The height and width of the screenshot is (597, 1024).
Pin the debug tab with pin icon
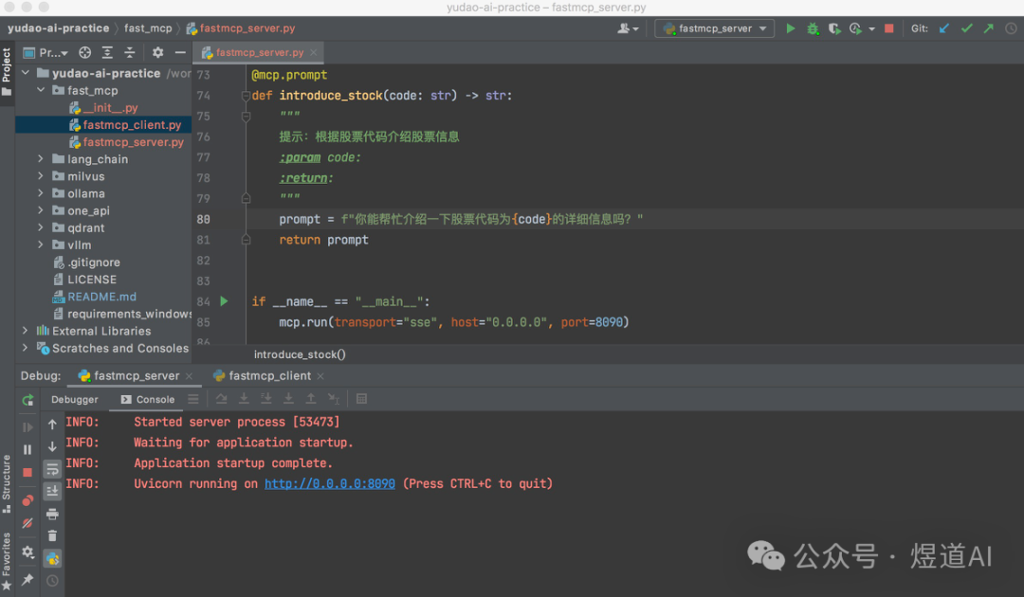[27, 579]
